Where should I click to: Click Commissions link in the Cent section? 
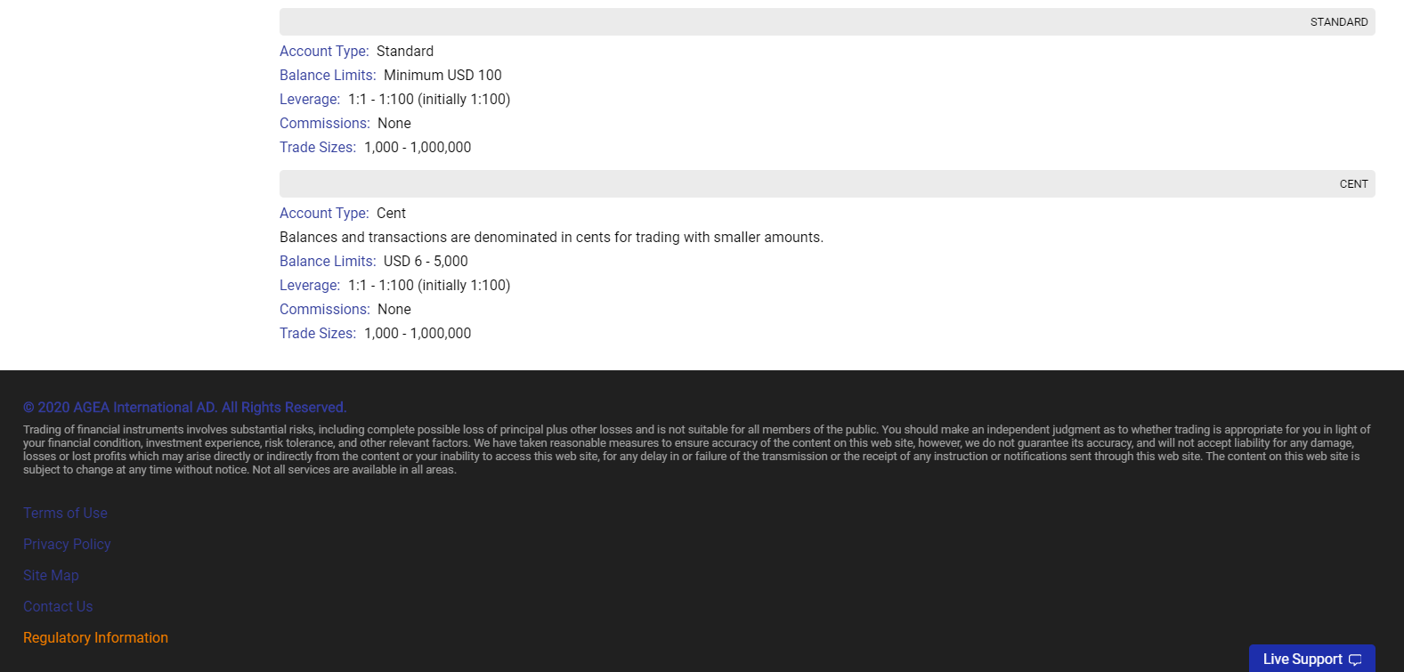325,310
